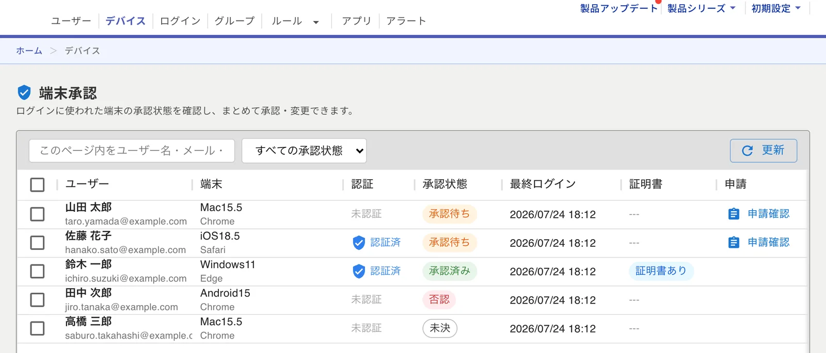This screenshot has height=353, width=826.
Task: Click the Windows11 device cell
Action: point(228,264)
